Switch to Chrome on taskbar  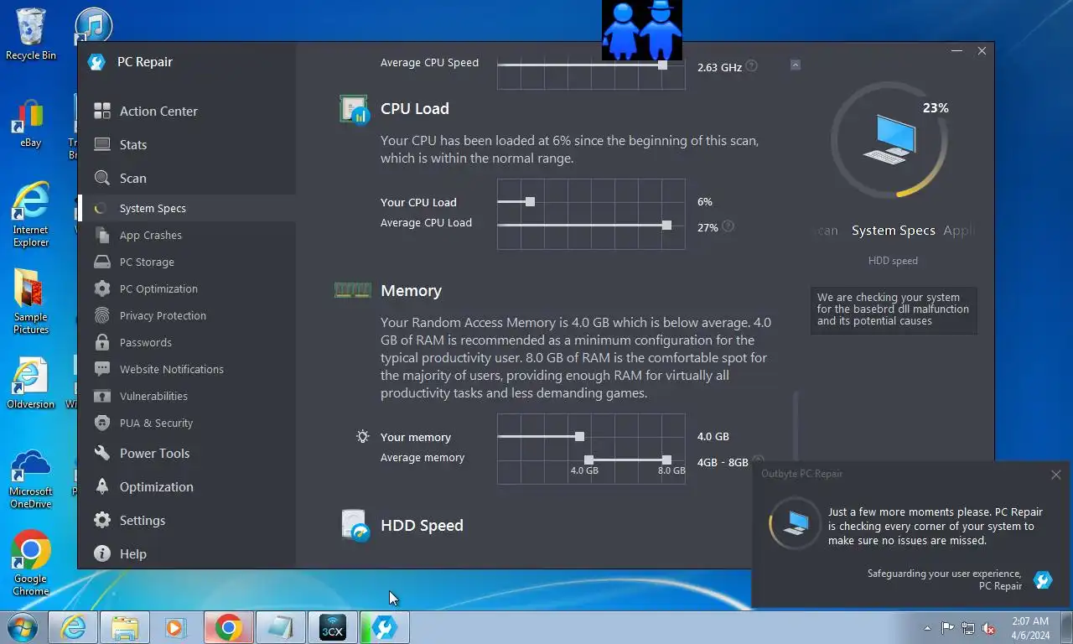(228, 627)
